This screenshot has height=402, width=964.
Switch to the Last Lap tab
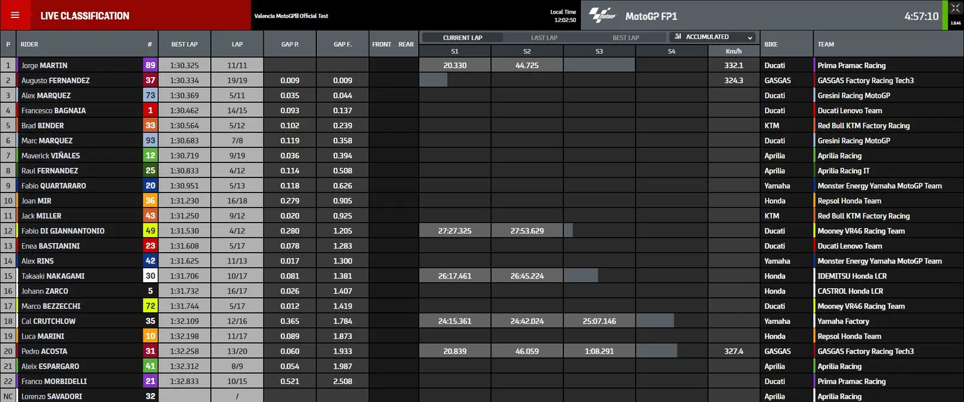coord(544,37)
